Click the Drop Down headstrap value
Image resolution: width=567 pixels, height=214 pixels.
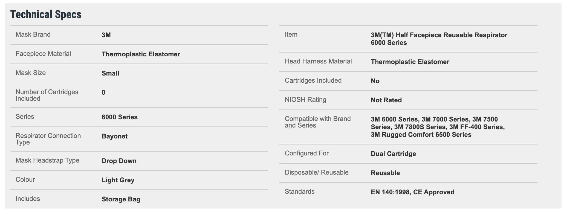119,161
